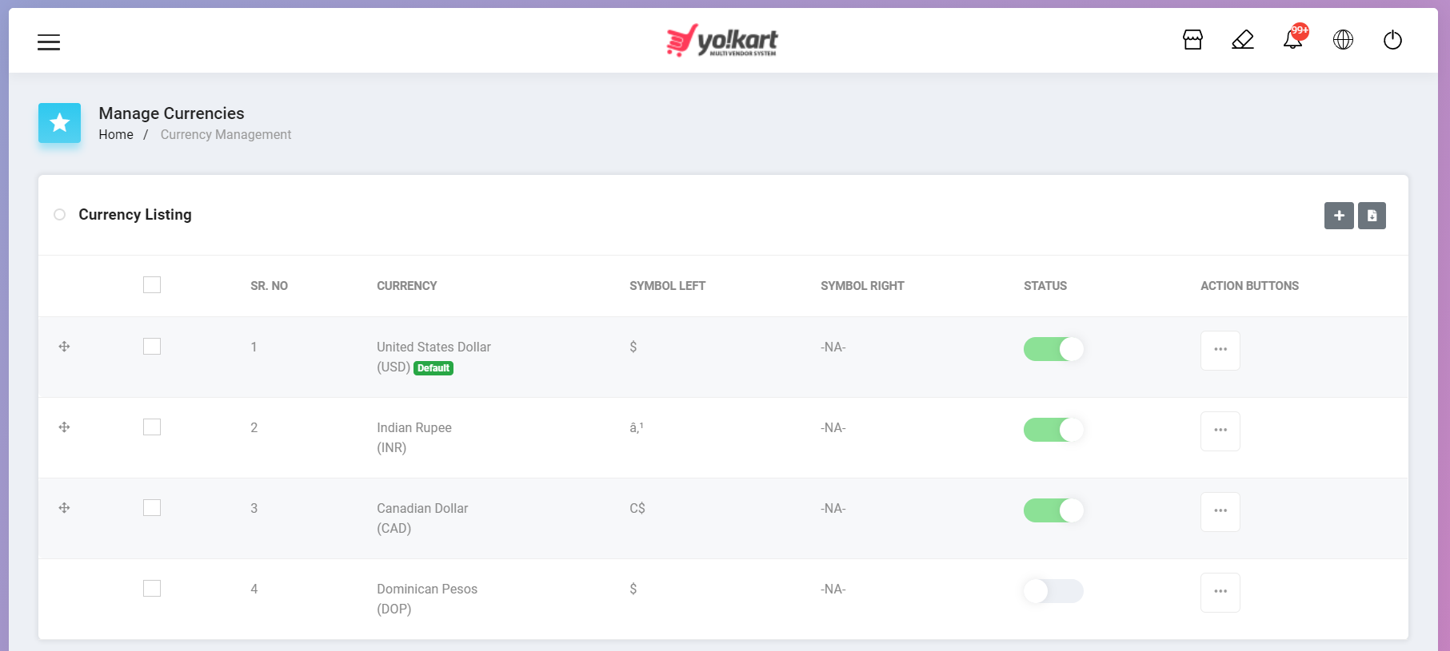
Task: Click the Currency column header
Action: [x=407, y=286]
